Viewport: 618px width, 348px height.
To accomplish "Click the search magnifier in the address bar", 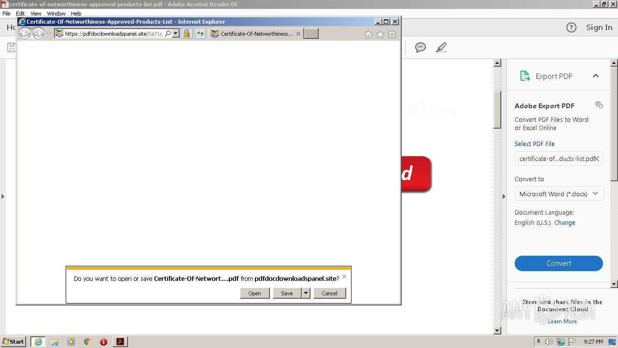I will (168, 34).
